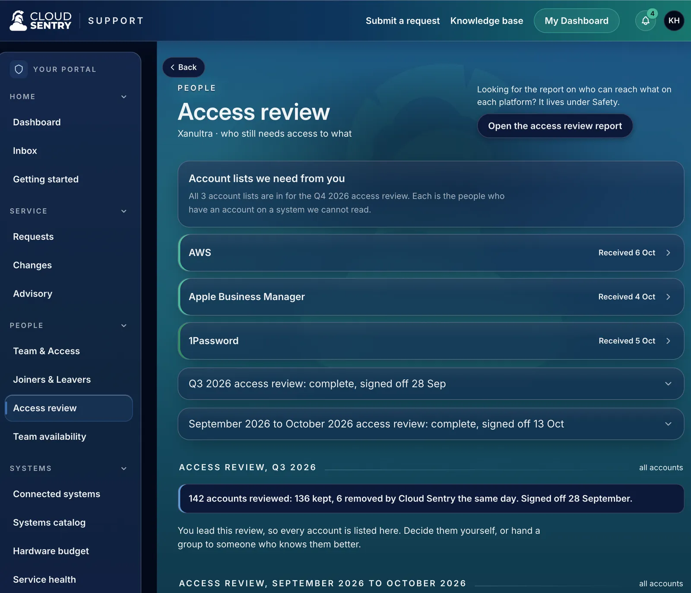Select the Access review sidebar item
The width and height of the screenshot is (691, 593).
[69, 408]
